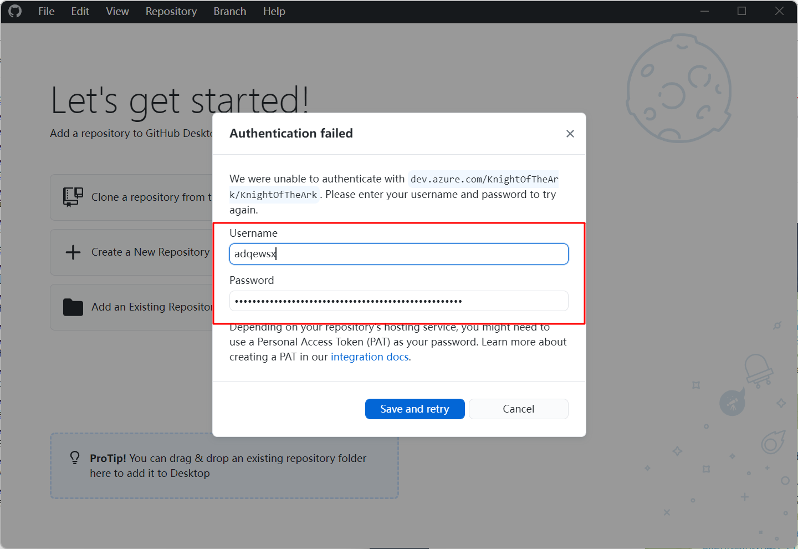The height and width of the screenshot is (549, 798).
Task: Close the Authentication failed dialog
Action: (570, 134)
